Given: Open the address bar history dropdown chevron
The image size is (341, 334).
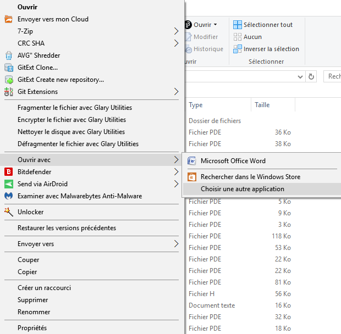Looking at the screenshot, I should [x=300, y=77].
